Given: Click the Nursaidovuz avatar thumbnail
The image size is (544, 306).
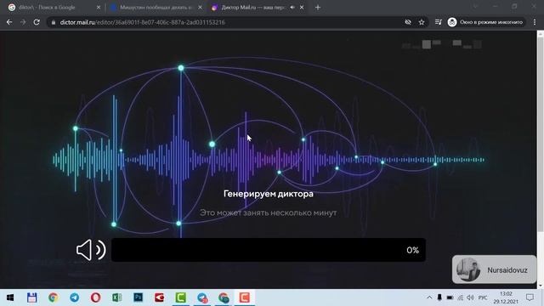Looking at the screenshot, I should click(x=468, y=269).
